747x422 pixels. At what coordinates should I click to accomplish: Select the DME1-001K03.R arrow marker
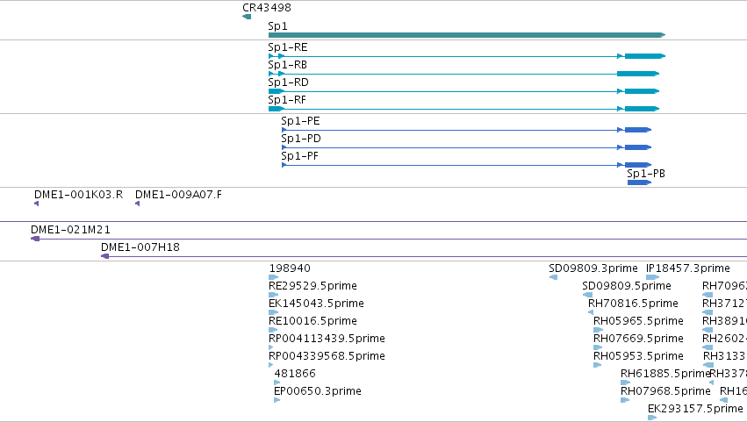tap(37, 204)
